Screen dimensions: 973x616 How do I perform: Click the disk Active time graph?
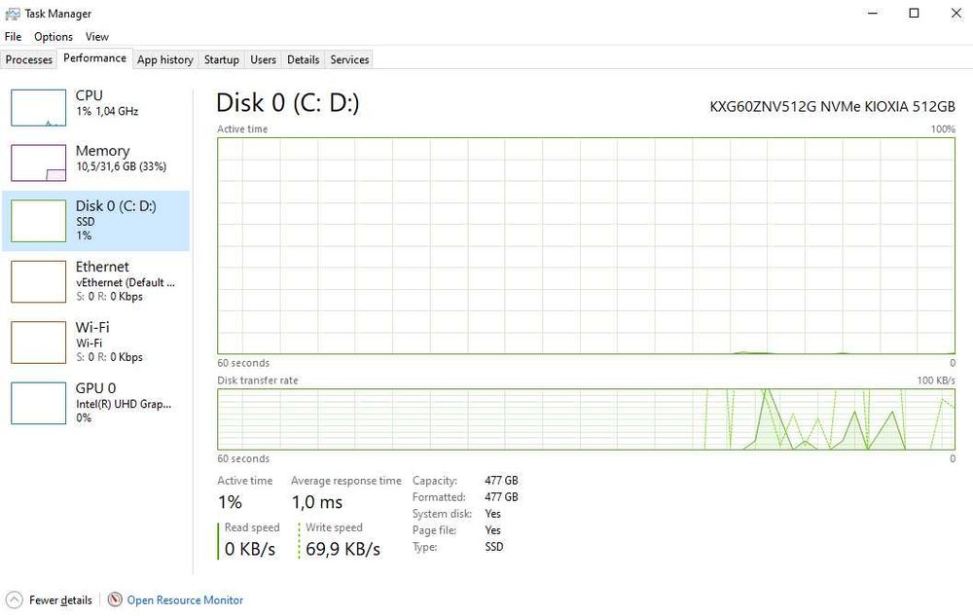tap(586, 245)
